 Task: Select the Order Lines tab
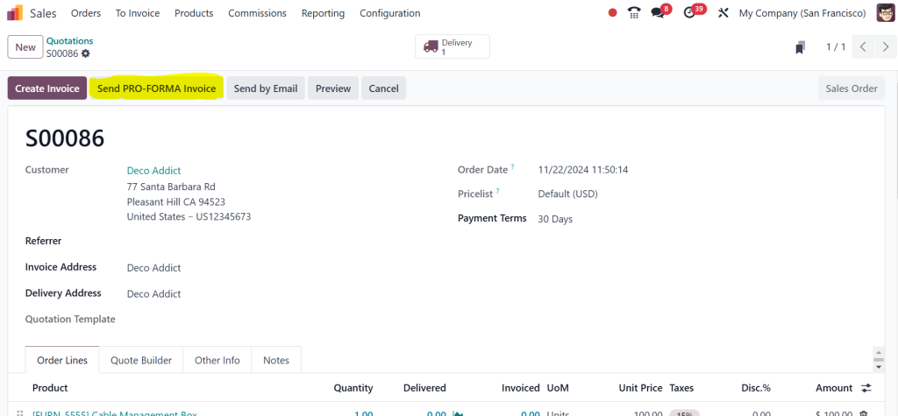[x=62, y=361]
